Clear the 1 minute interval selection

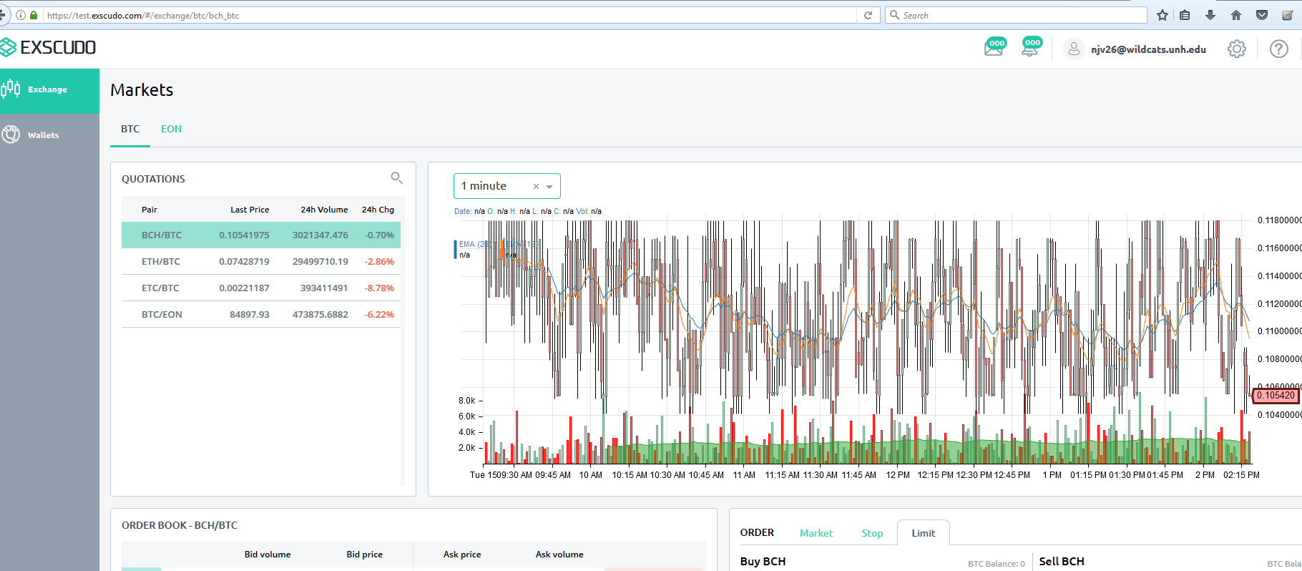coord(536,186)
